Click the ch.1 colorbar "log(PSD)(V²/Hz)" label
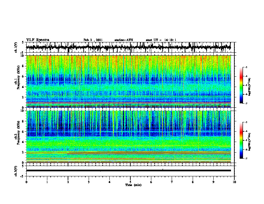This screenshot has height=204, width=264. 249,87
